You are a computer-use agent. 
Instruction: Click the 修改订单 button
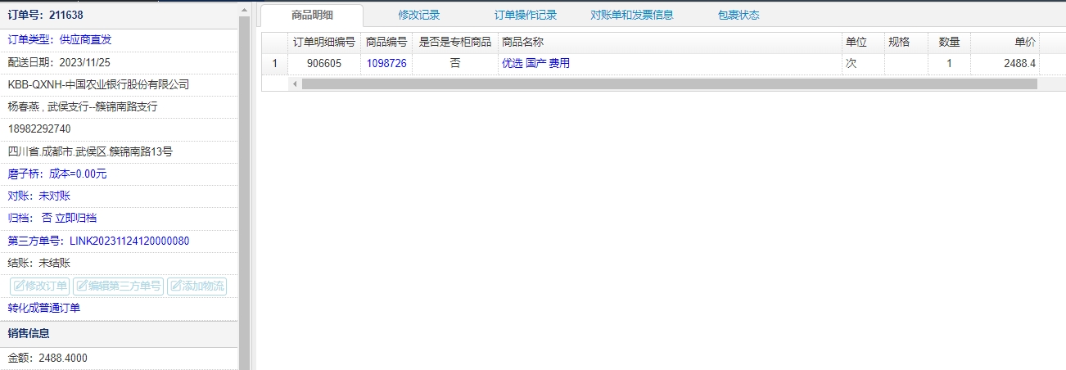click(40, 286)
